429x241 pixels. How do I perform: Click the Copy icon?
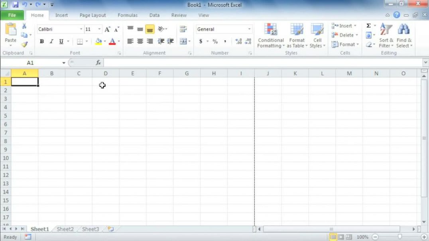coord(24,35)
